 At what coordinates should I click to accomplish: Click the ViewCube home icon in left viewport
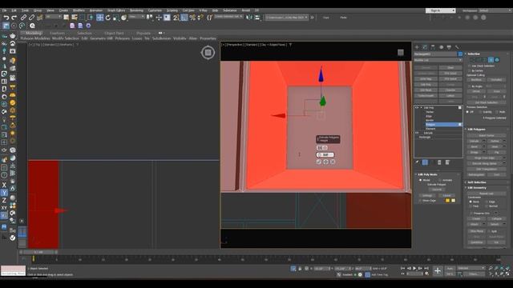tap(208, 53)
